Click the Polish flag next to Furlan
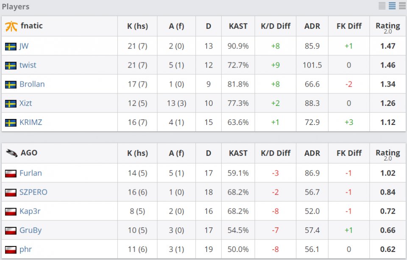Screen dimensions: 407x260 click(11, 173)
